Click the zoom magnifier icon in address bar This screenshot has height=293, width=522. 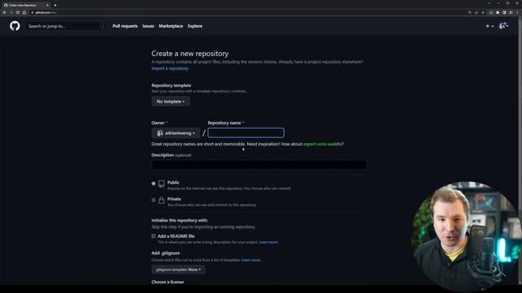click(x=470, y=13)
